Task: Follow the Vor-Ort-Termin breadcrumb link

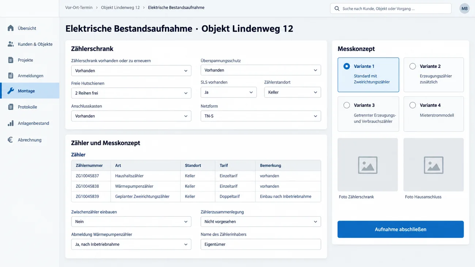Action: 79,8
